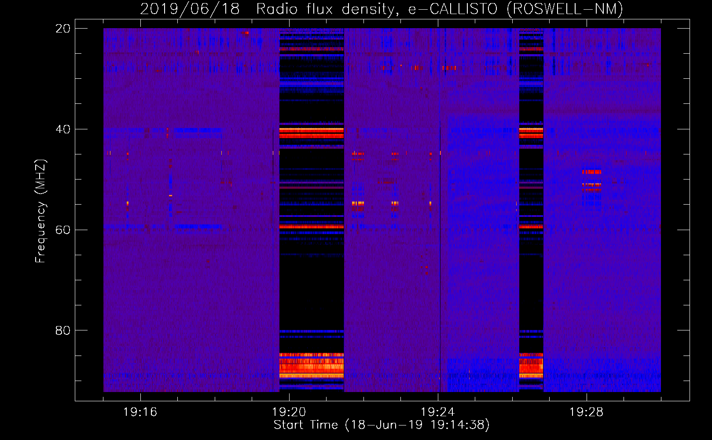This screenshot has width=712, height=440.
Task: Click the 40 frequency tick label
Action: (62, 129)
